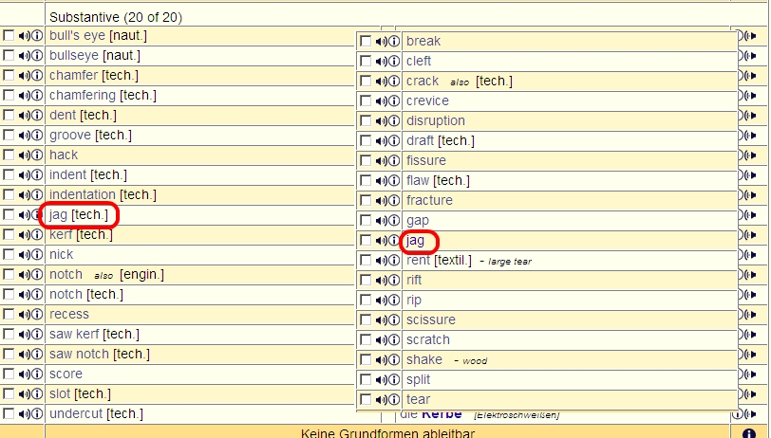The image size is (771, 438).
Task: Click speaker icon for rent [textil.]
Action: (x=381, y=261)
